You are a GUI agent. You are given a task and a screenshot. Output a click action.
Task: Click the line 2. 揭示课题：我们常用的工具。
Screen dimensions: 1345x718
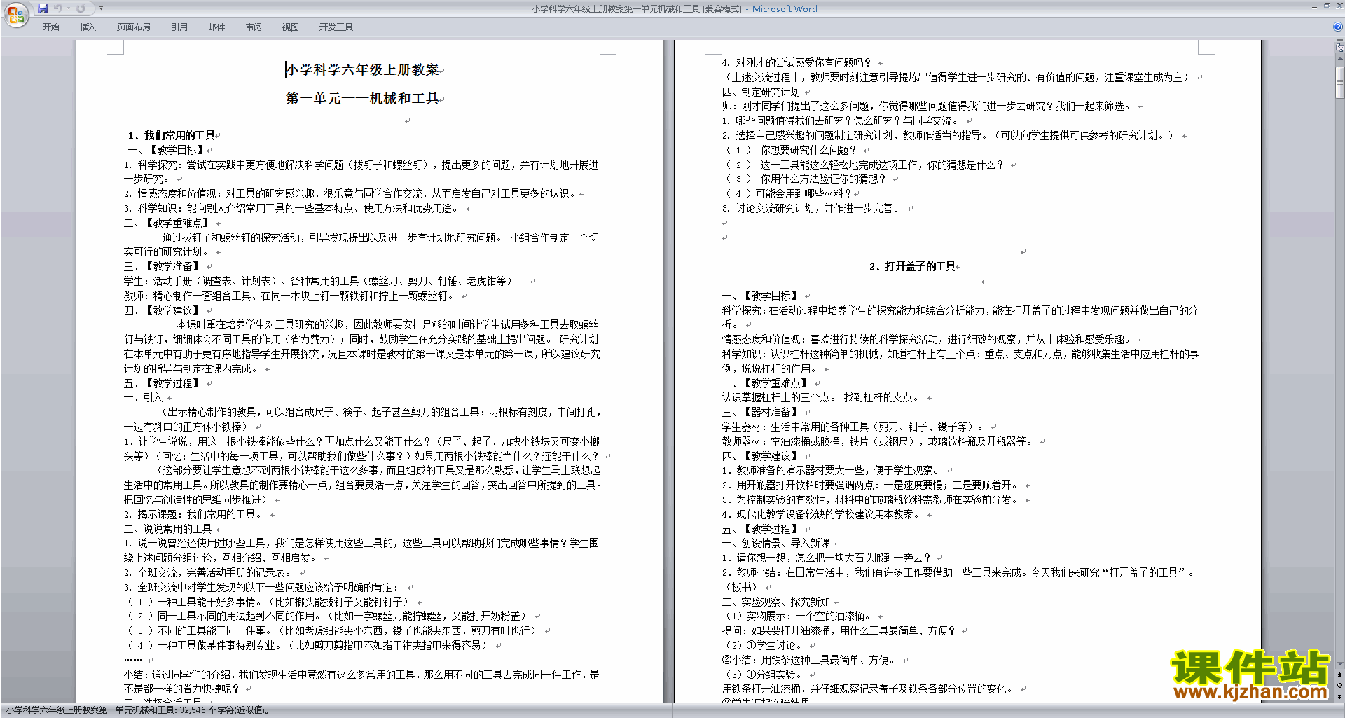tap(195, 514)
